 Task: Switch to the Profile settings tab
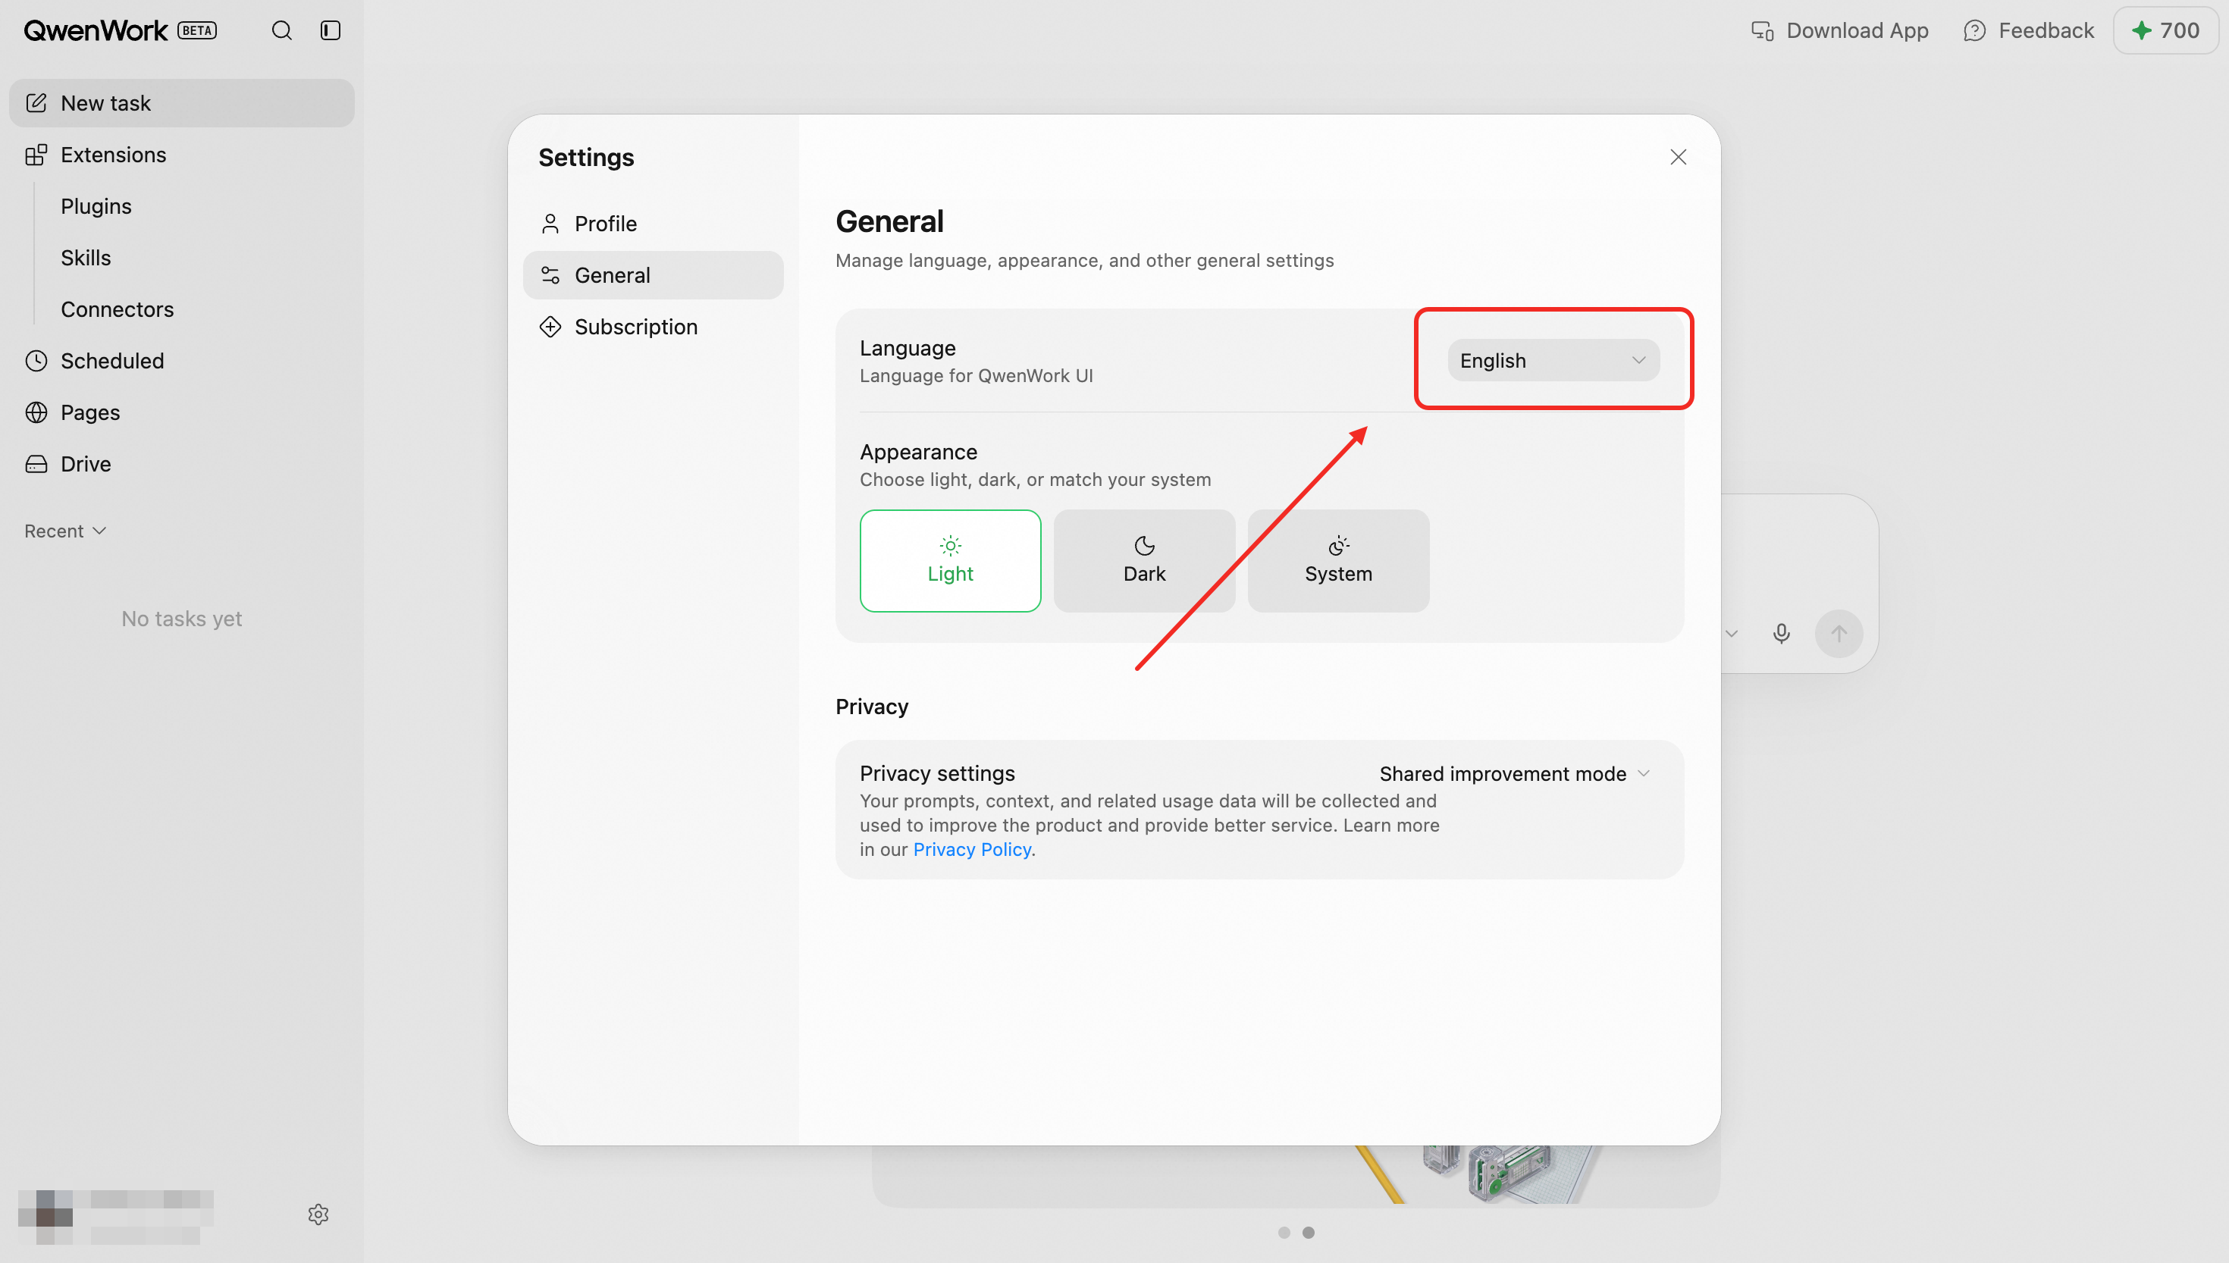[653, 224]
